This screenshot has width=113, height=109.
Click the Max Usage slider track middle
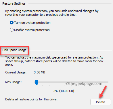71,82
